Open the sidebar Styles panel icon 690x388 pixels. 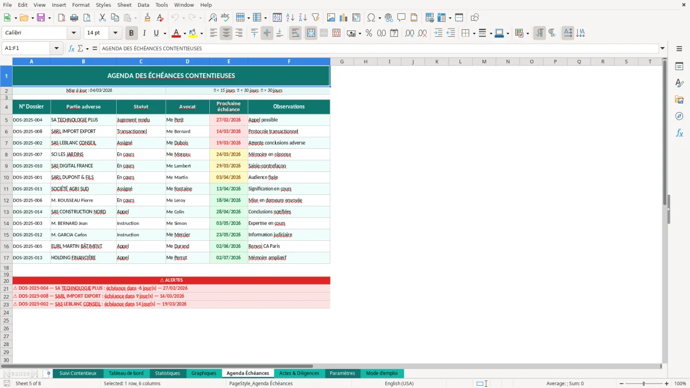(x=679, y=83)
